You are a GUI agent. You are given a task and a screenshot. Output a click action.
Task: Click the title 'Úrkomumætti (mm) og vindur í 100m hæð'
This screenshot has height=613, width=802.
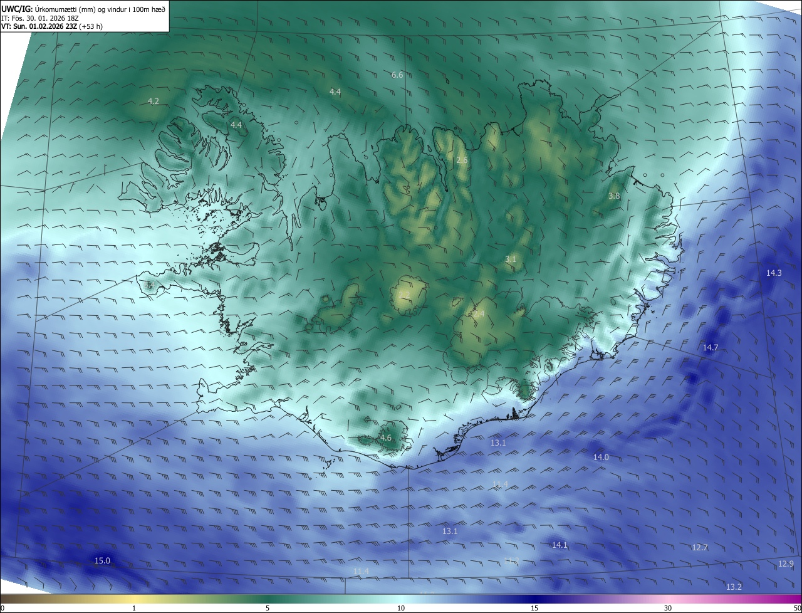[100, 9]
